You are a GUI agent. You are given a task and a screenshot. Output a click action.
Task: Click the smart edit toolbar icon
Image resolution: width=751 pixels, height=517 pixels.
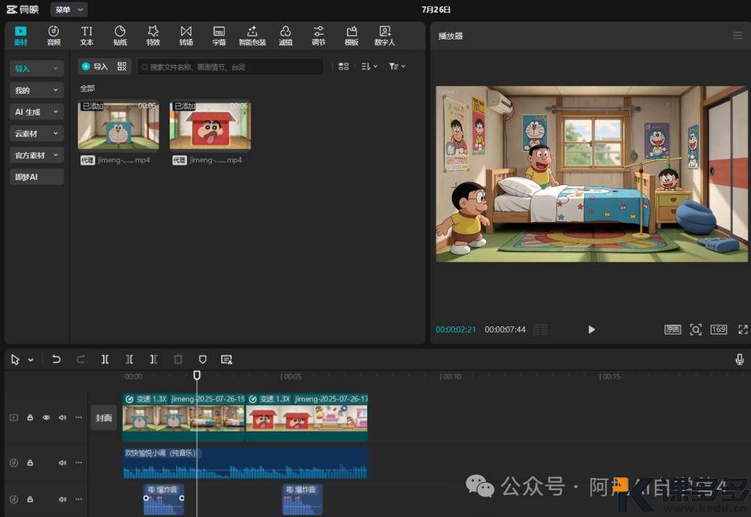tap(227, 359)
